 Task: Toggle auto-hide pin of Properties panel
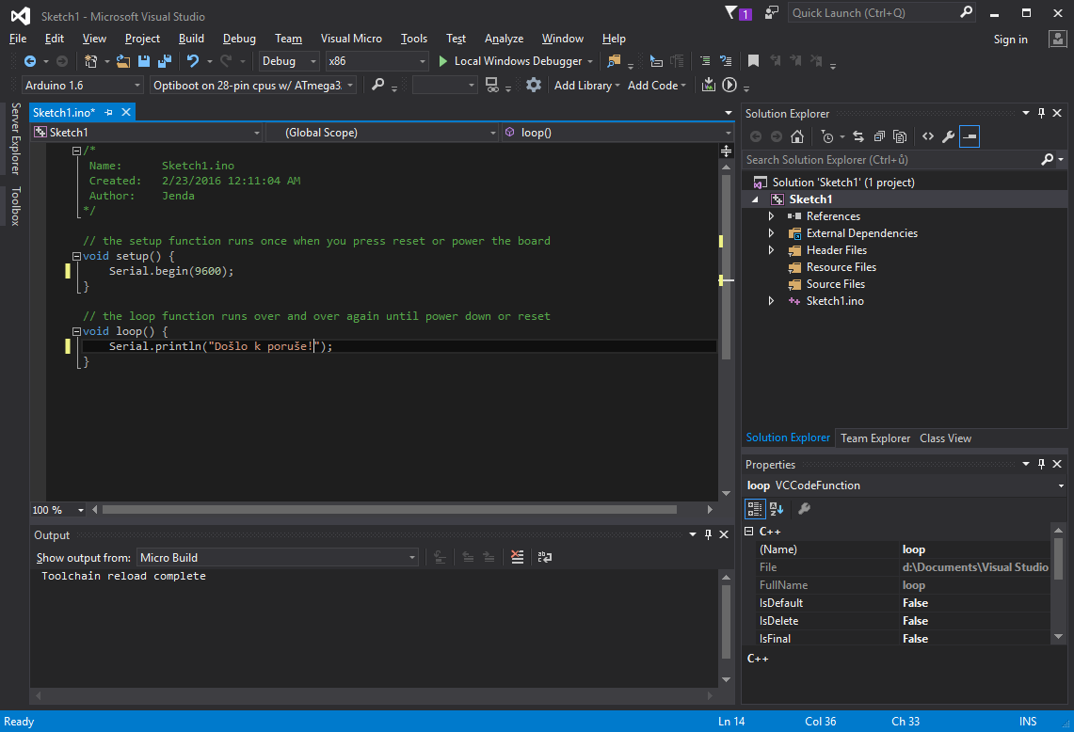click(1041, 464)
